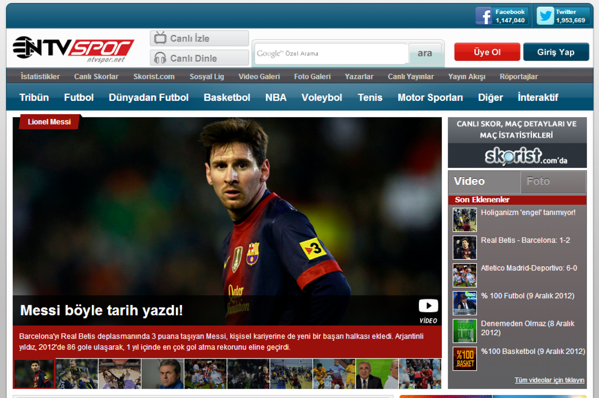Open the Futbol menu
The height and width of the screenshot is (398, 599).
pyautogui.click(x=79, y=98)
